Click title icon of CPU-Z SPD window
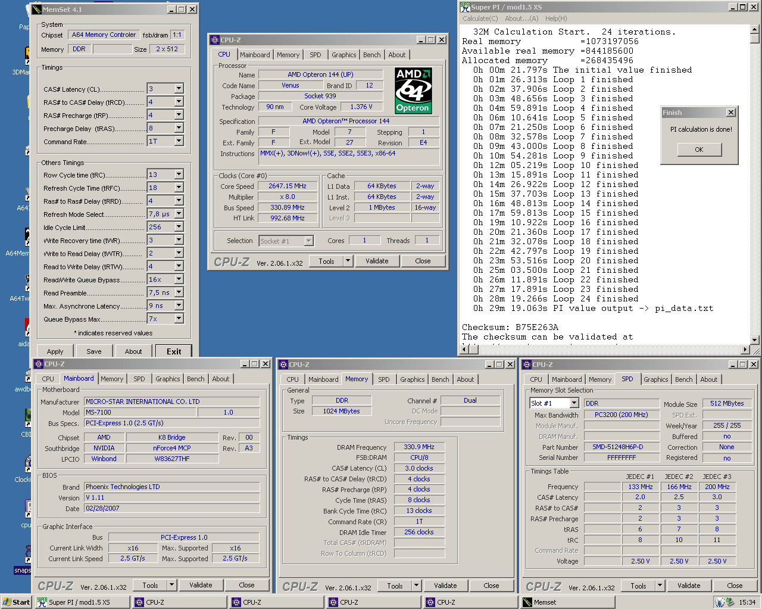Image resolution: width=762 pixels, height=610 pixels. tap(527, 365)
